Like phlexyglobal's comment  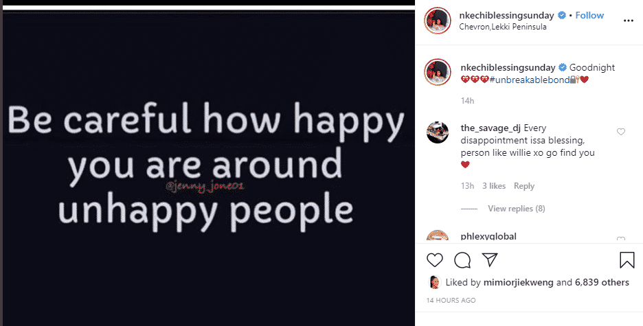pyautogui.click(x=621, y=240)
